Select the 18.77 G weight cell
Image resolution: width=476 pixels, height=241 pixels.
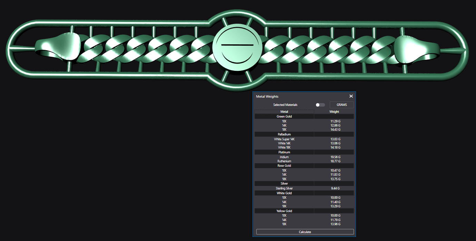point(335,161)
